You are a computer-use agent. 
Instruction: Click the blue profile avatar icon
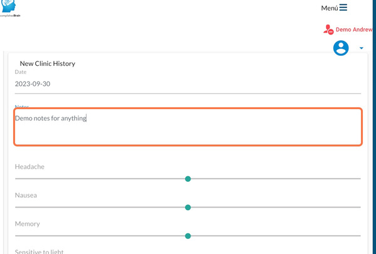pos(341,48)
